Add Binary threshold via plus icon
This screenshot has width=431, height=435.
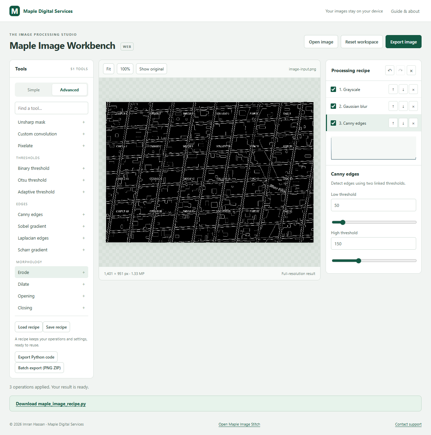point(84,168)
